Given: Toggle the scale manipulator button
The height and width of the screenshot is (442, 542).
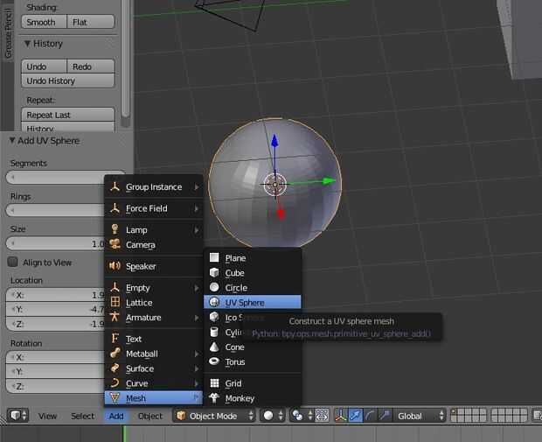Looking at the screenshot, I should pos(385,416).
